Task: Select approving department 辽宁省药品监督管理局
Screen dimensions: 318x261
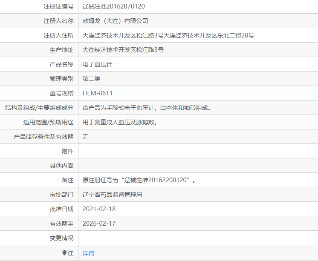Action: (x=112, y=195)
